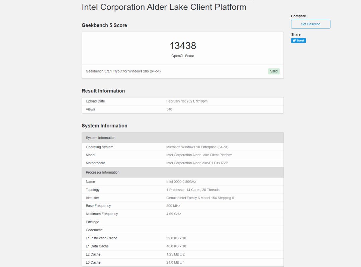Click the Base Frequency value 800 MHz

click(173, 206)
